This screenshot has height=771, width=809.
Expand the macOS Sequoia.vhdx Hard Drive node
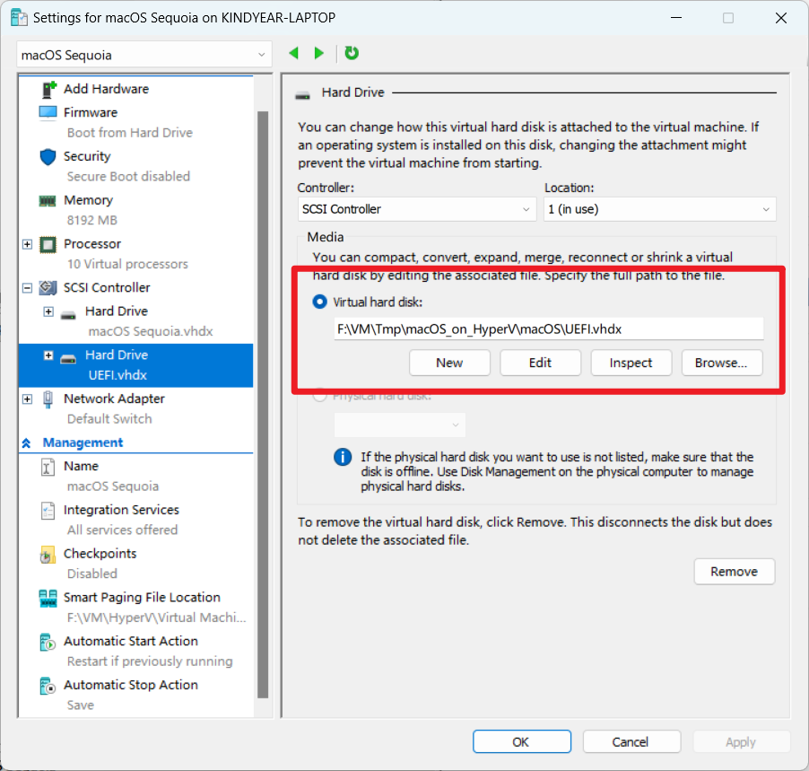point(48,311)
